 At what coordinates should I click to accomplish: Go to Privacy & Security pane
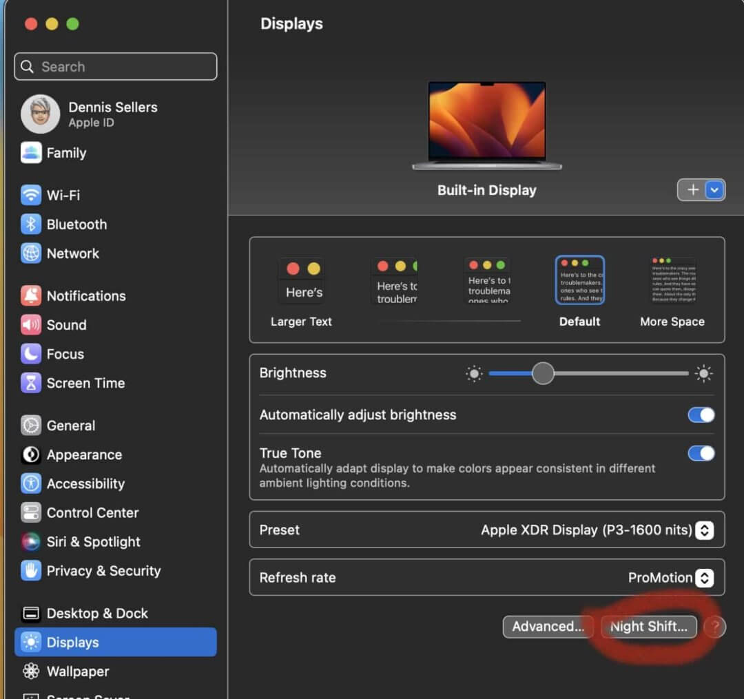pos(103,571)
